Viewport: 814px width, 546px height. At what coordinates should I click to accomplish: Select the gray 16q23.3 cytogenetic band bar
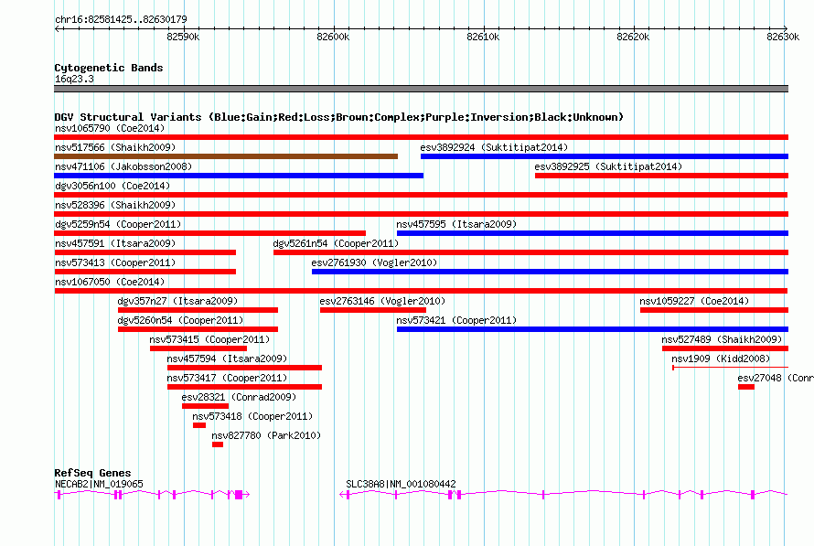(421, 89)
